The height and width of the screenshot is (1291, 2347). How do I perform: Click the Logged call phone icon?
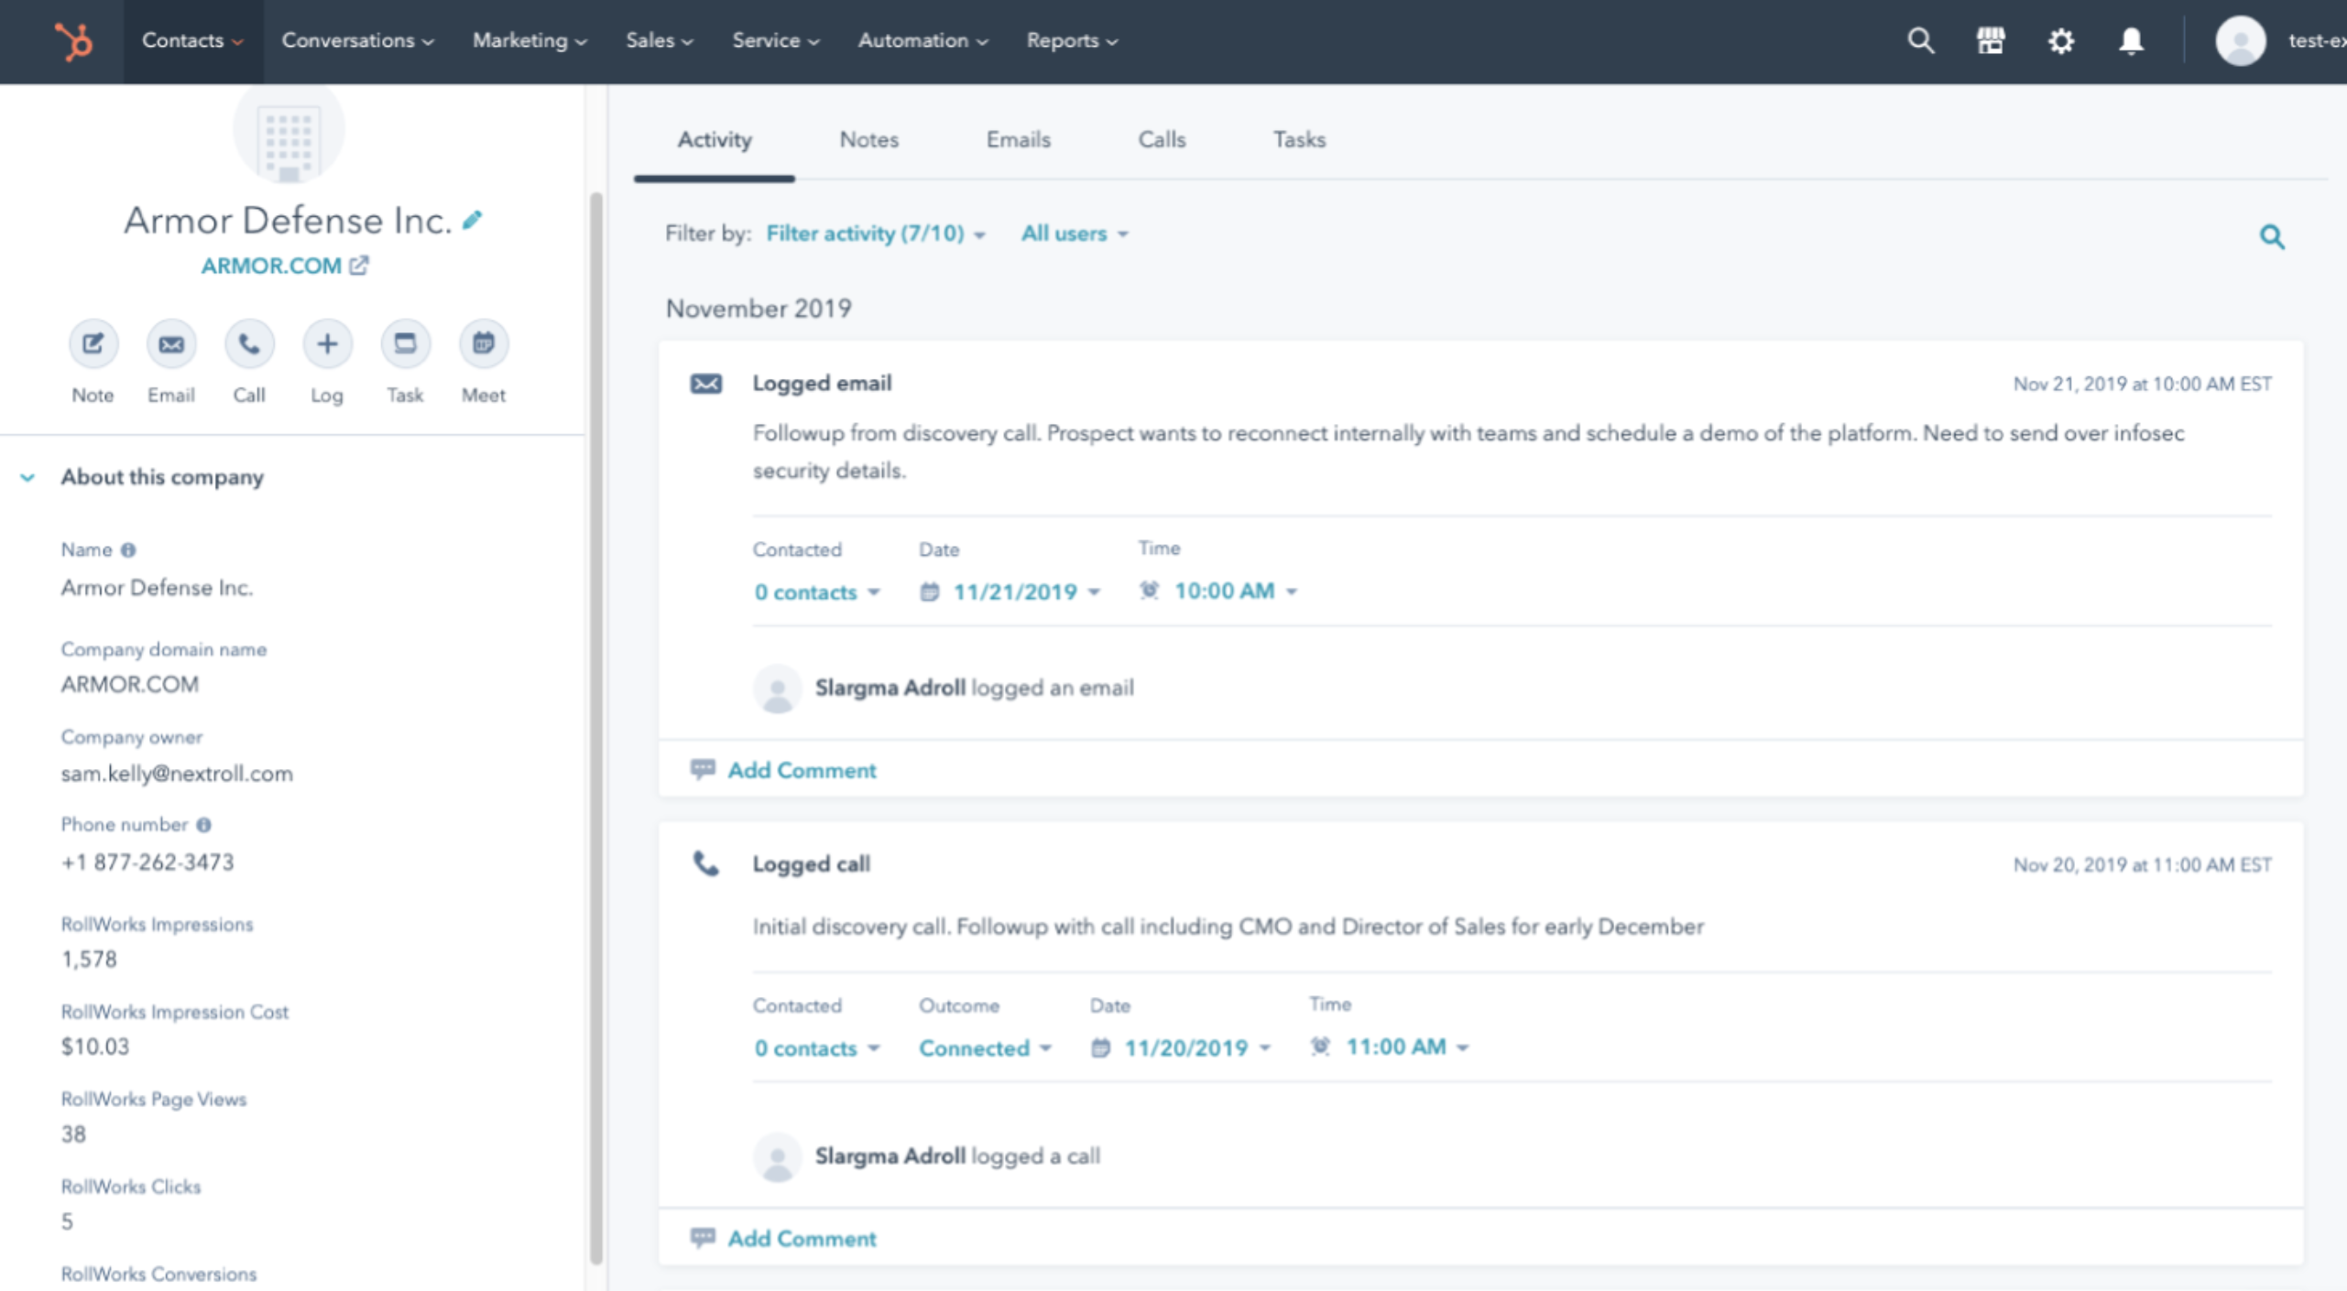705,864
